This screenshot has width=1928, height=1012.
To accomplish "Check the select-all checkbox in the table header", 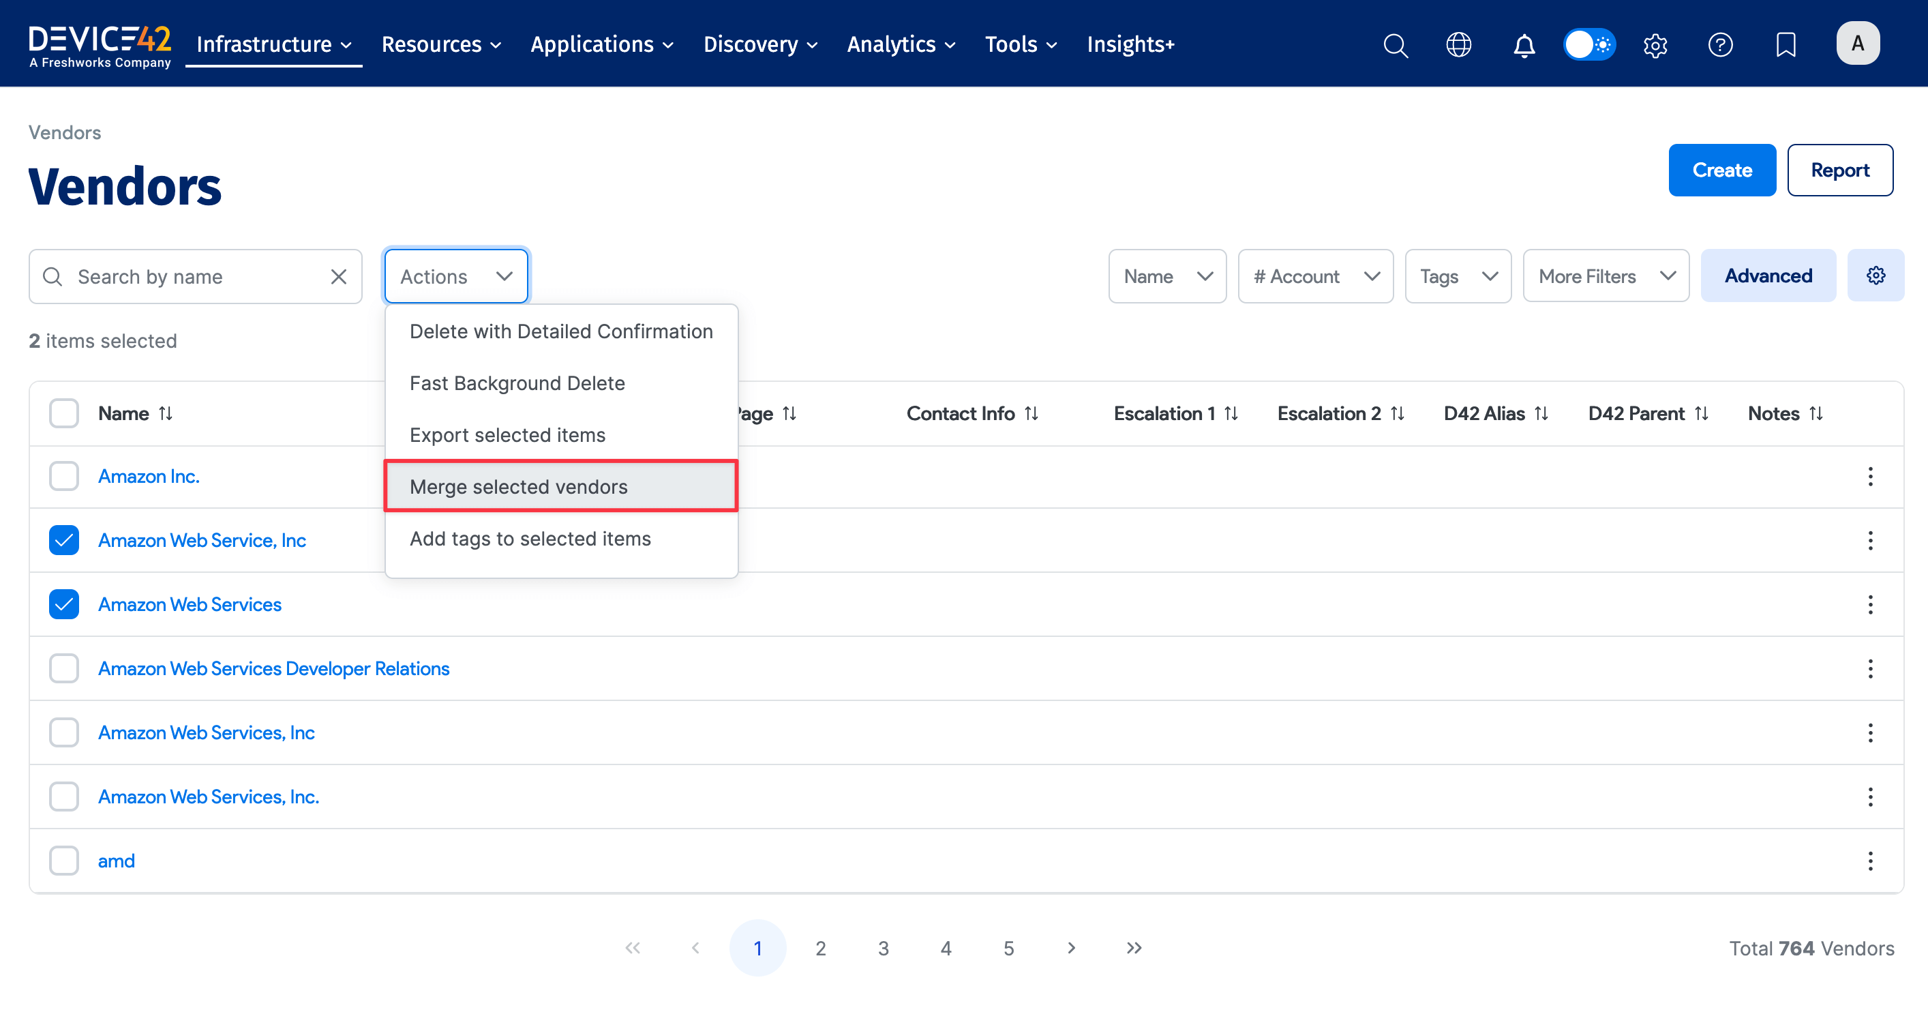I will click(63, 413).
